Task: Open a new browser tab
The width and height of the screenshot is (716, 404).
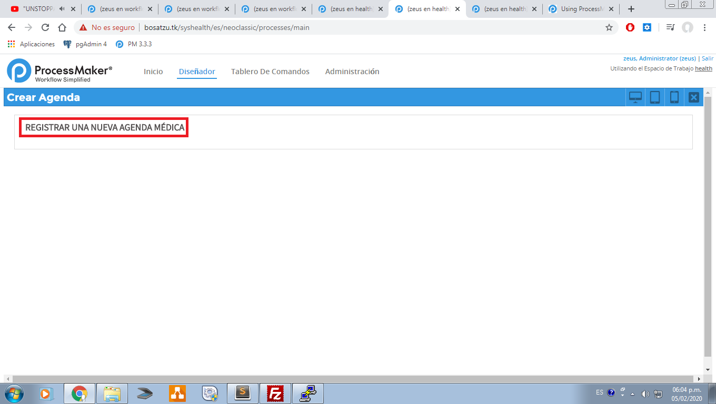Action: click(631, 9)
